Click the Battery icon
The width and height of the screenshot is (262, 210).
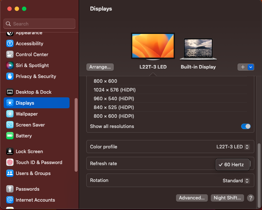(10, 136)
